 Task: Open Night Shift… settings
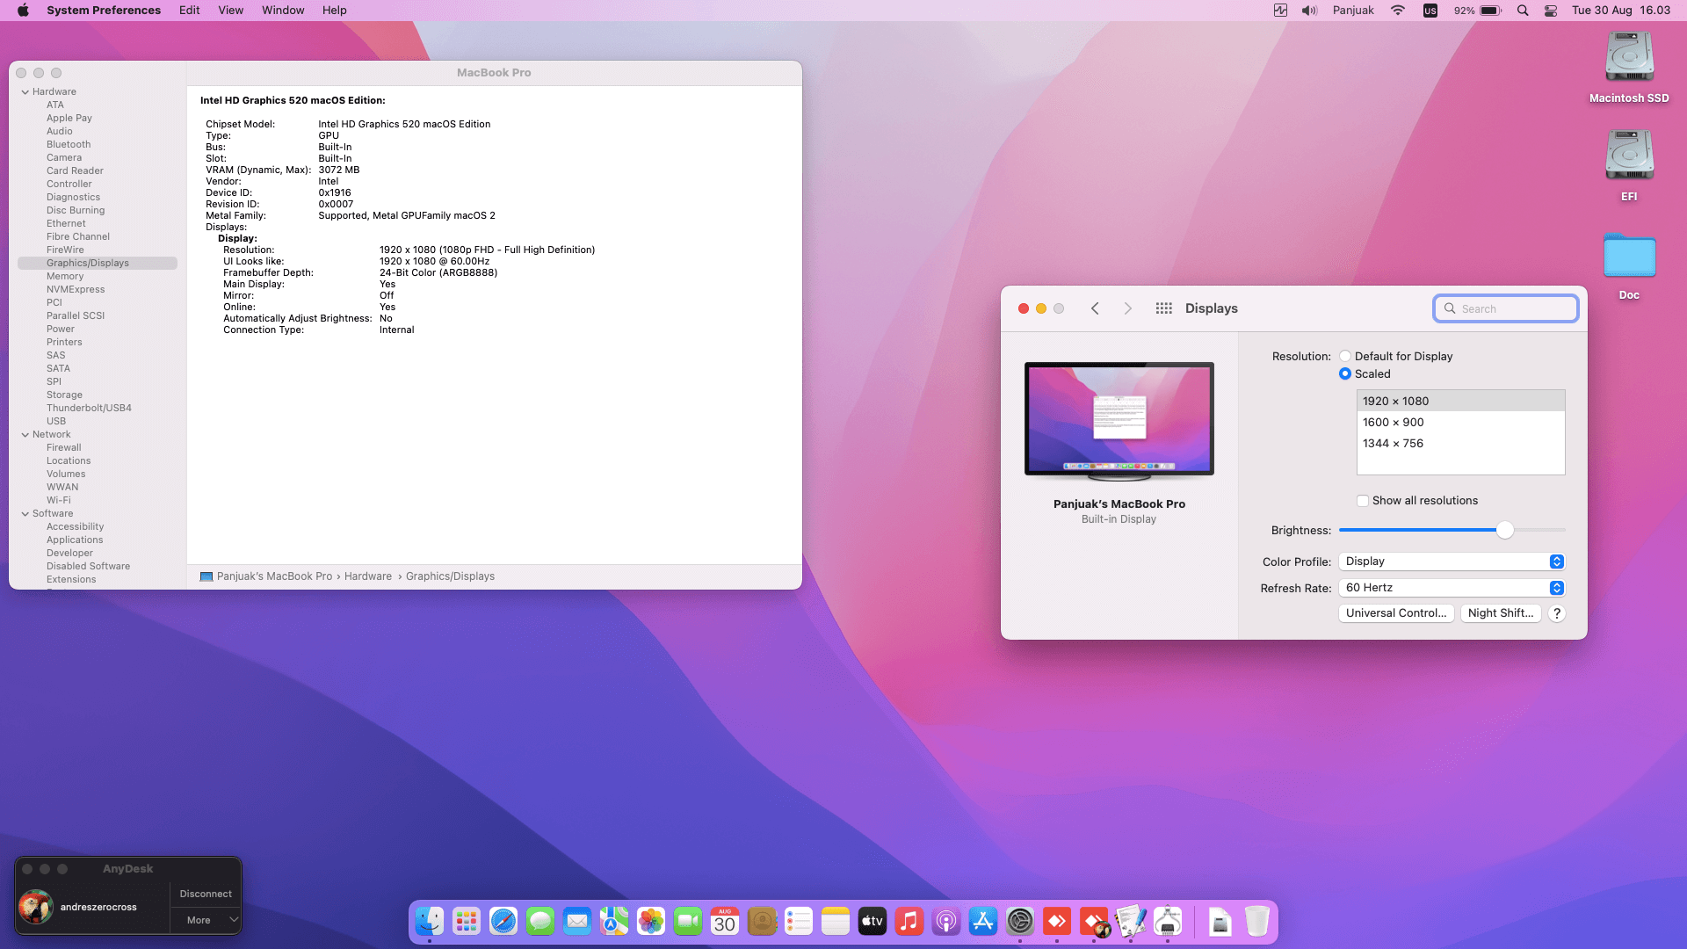[x=1501, y=613]
